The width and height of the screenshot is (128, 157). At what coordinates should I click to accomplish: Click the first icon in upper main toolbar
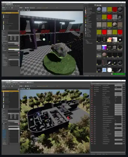point(3,8)
